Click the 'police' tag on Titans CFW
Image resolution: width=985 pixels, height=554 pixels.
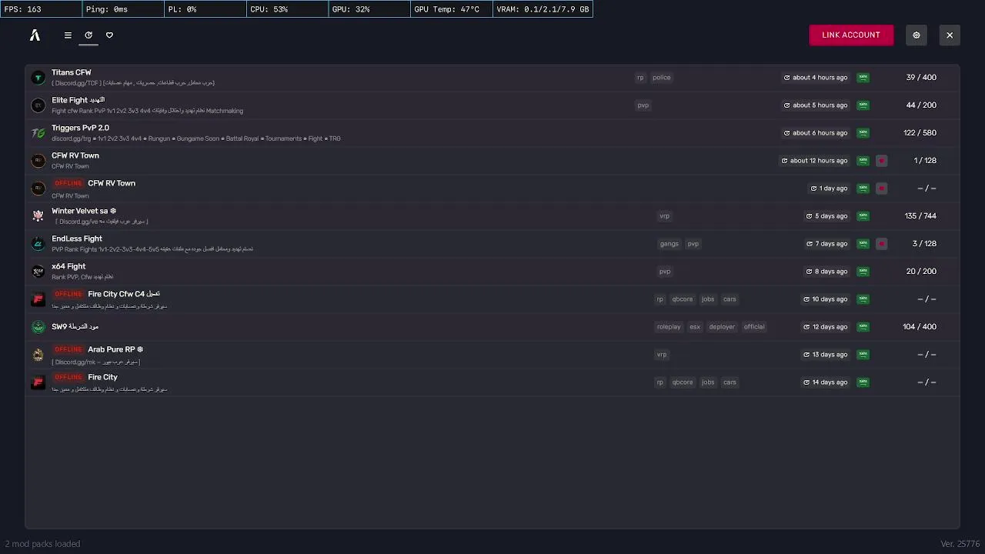coord(662,78)
